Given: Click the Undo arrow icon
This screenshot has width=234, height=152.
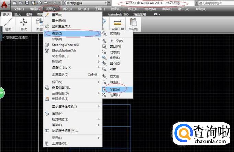Looking at the screenshot, I should 46,3.
